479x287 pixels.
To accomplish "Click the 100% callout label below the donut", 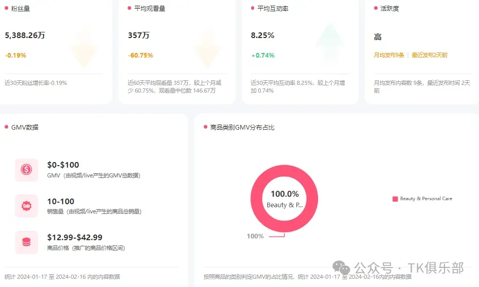I will [255, 236].
